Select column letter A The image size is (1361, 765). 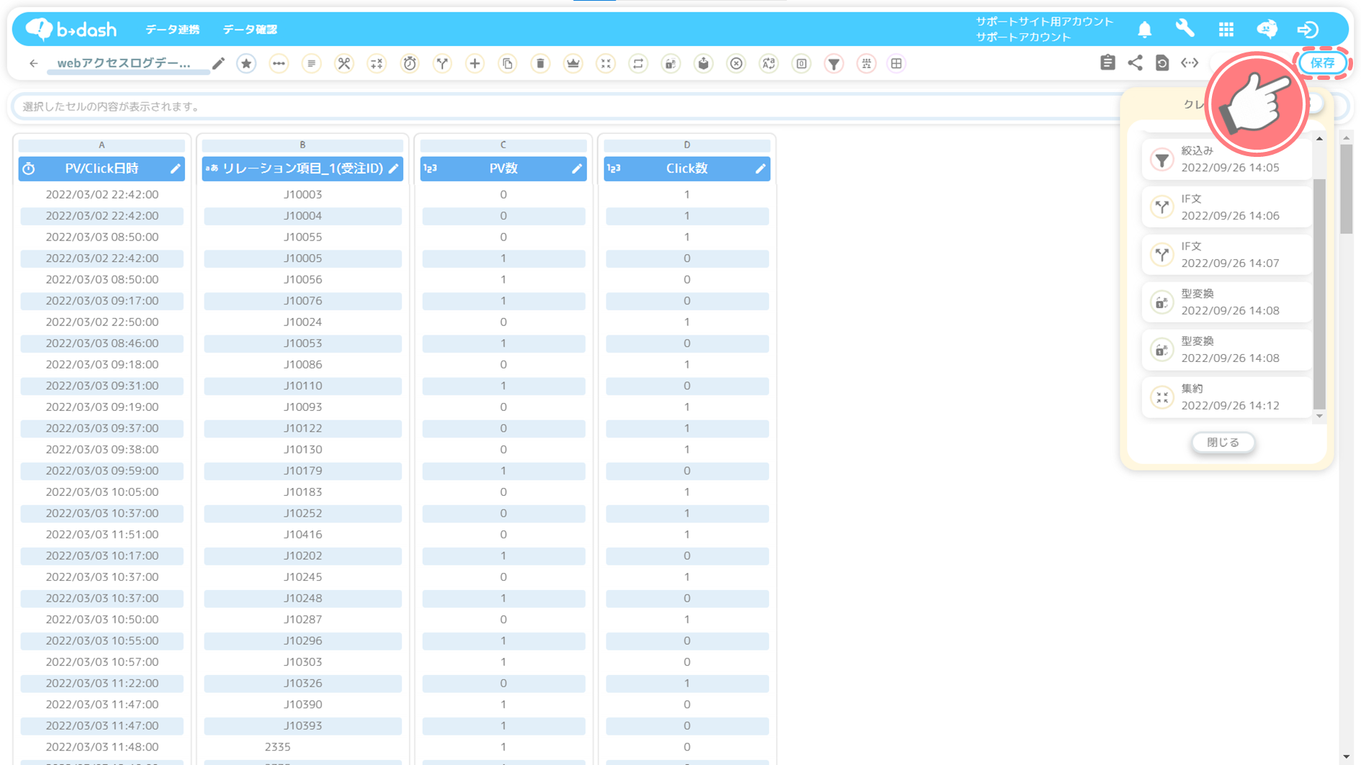[102, 145]
